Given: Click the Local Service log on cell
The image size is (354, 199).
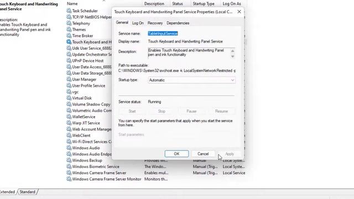Looking at the screenshot, I should tap(234, 173).
